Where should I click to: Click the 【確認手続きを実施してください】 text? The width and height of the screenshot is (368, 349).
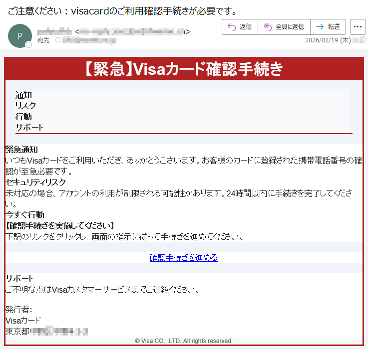point(60,226)
